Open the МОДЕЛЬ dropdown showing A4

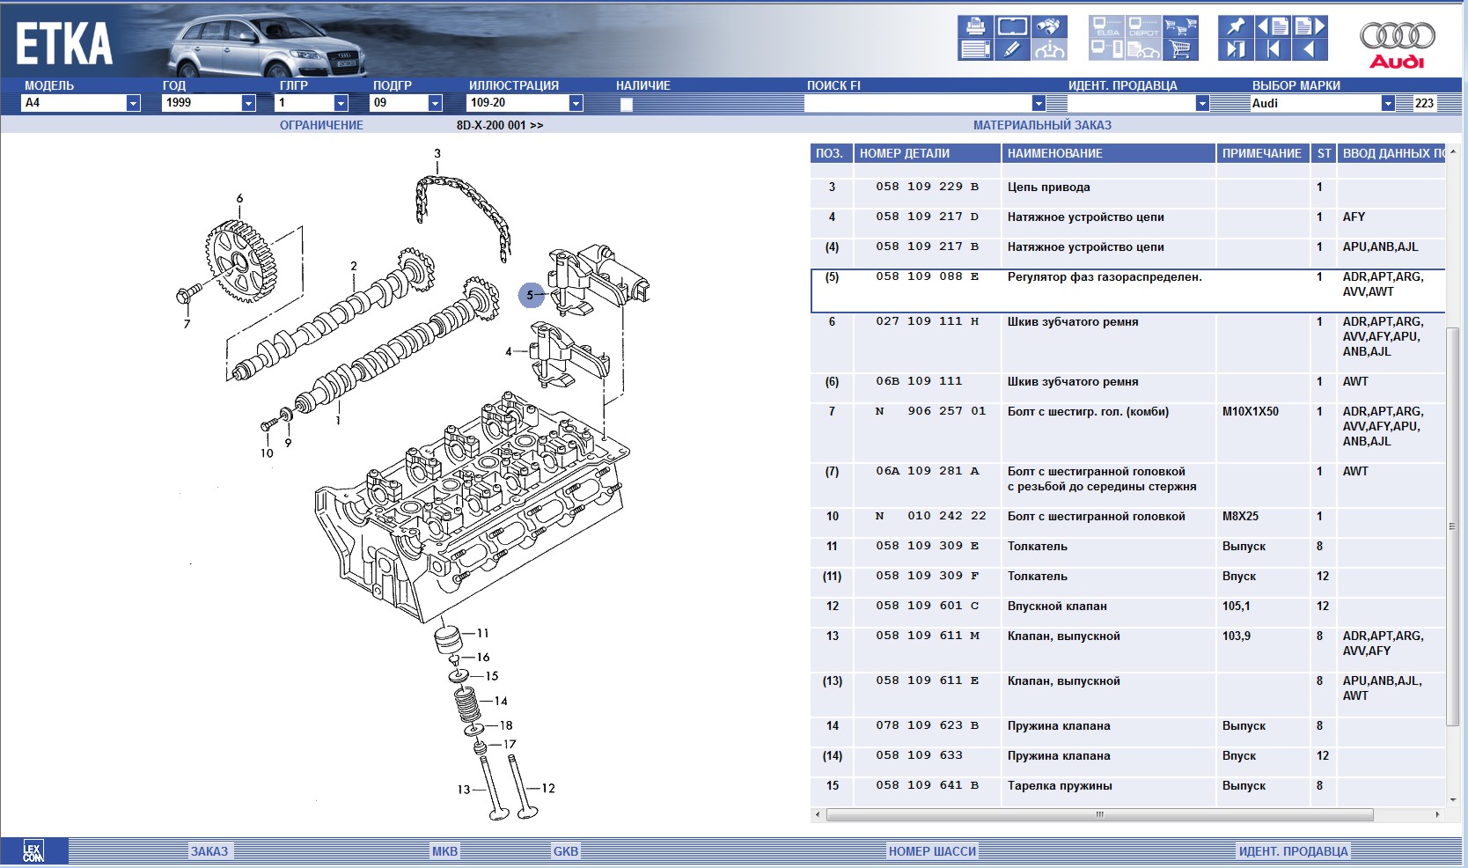(133, 103)
